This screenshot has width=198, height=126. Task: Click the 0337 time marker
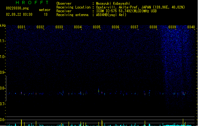point(134,27)
